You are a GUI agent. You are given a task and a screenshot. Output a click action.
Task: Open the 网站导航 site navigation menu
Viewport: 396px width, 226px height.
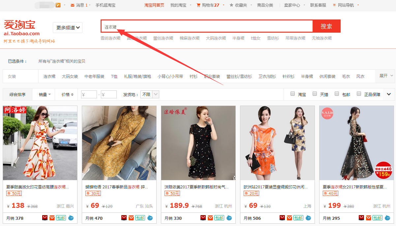point(346,5)
